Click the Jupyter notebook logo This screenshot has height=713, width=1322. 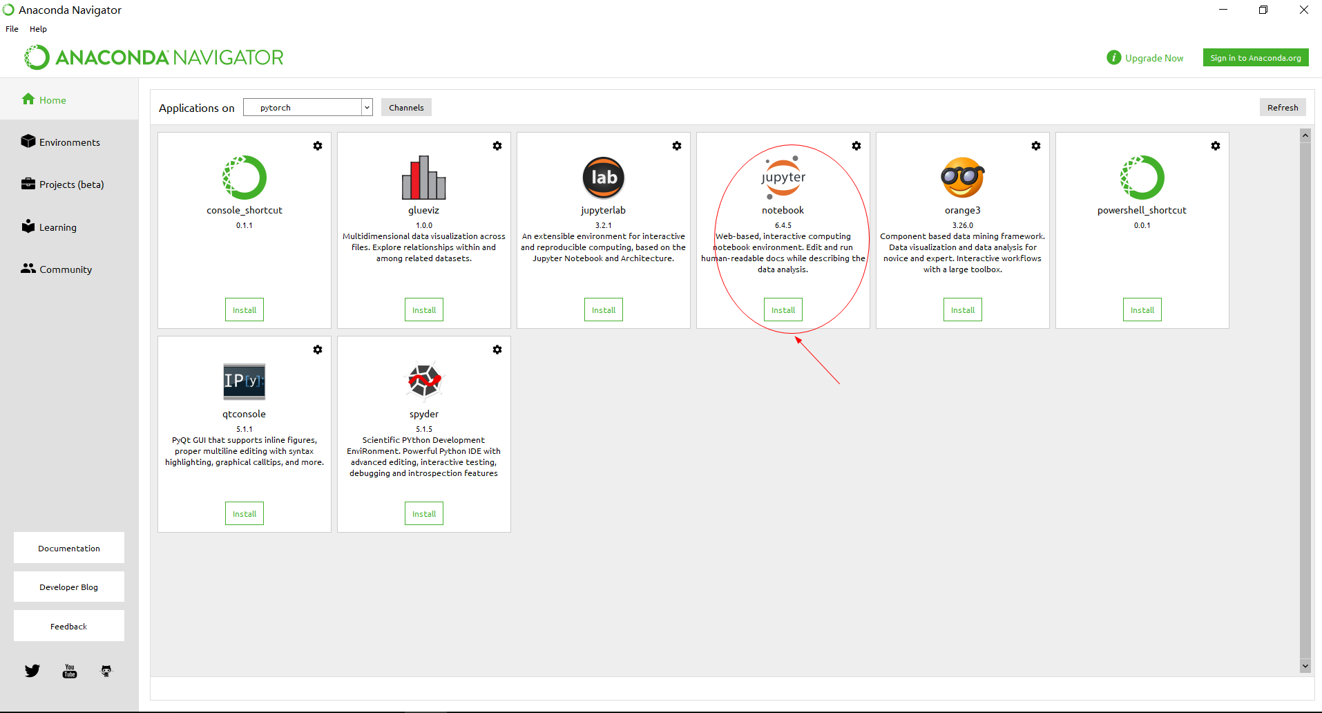point(783,178)
